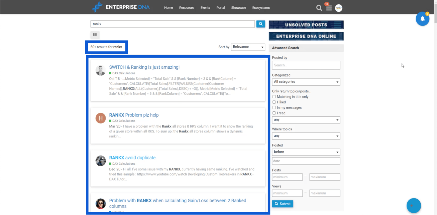
Task: Click DAX Calculations tag under SWITCH & Ranking
Action: click(122, 73)
